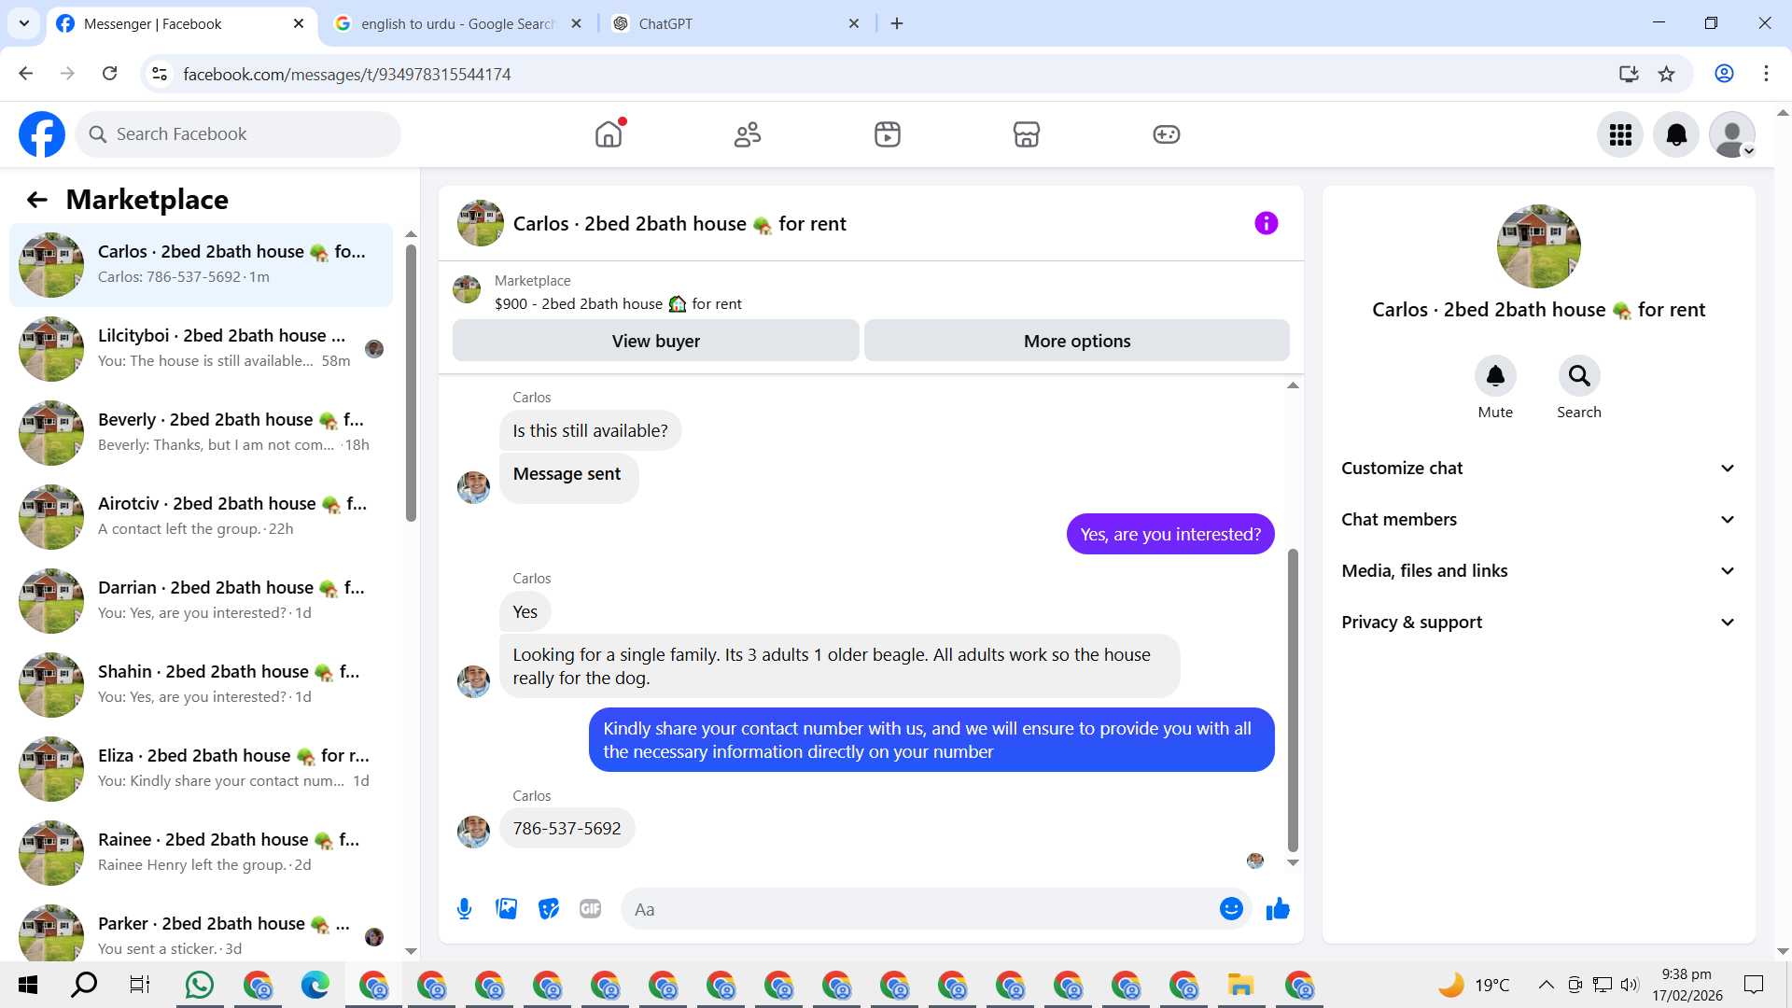Attach a photo using the image icon
The image size is (1792, 1008).
tap(506, 909)
